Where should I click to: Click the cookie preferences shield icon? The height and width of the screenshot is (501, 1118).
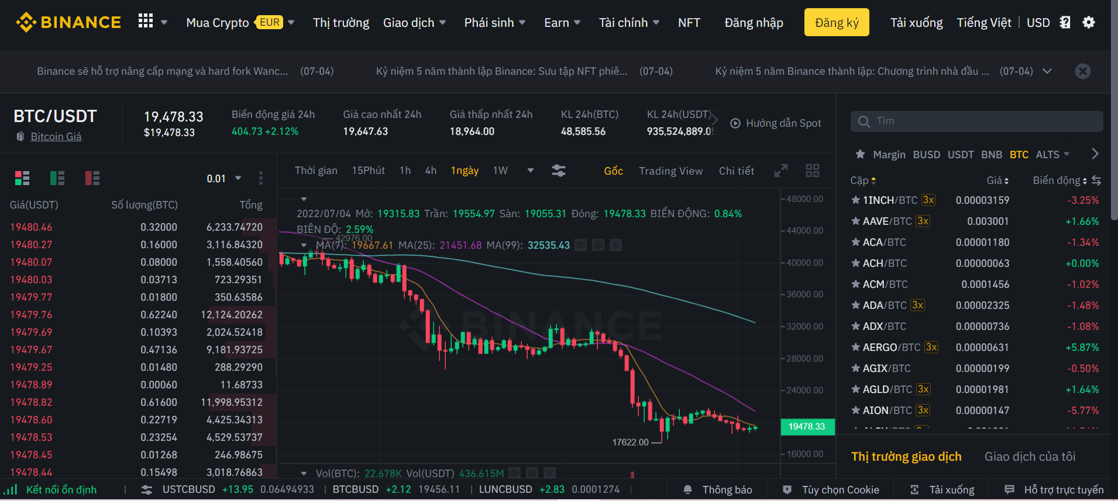pos(787,490)
